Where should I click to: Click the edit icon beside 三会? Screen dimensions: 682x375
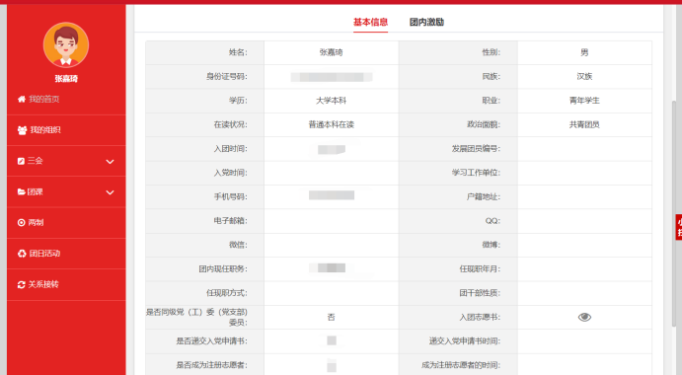click(21, 161)
